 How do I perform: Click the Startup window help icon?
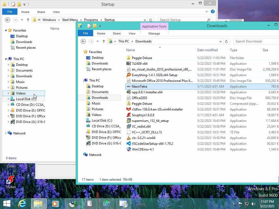213,11
